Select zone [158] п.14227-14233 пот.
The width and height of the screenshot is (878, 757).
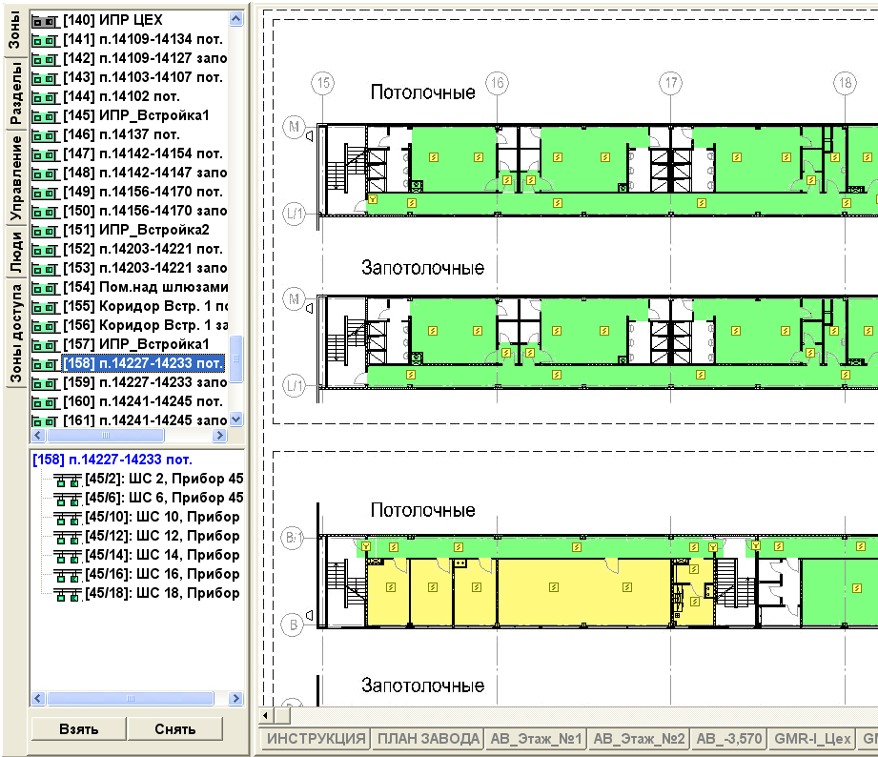(x=143, y=363)
